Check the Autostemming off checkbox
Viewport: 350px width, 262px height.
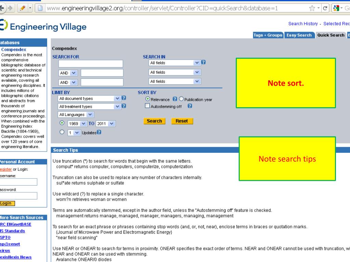(147, 106)
